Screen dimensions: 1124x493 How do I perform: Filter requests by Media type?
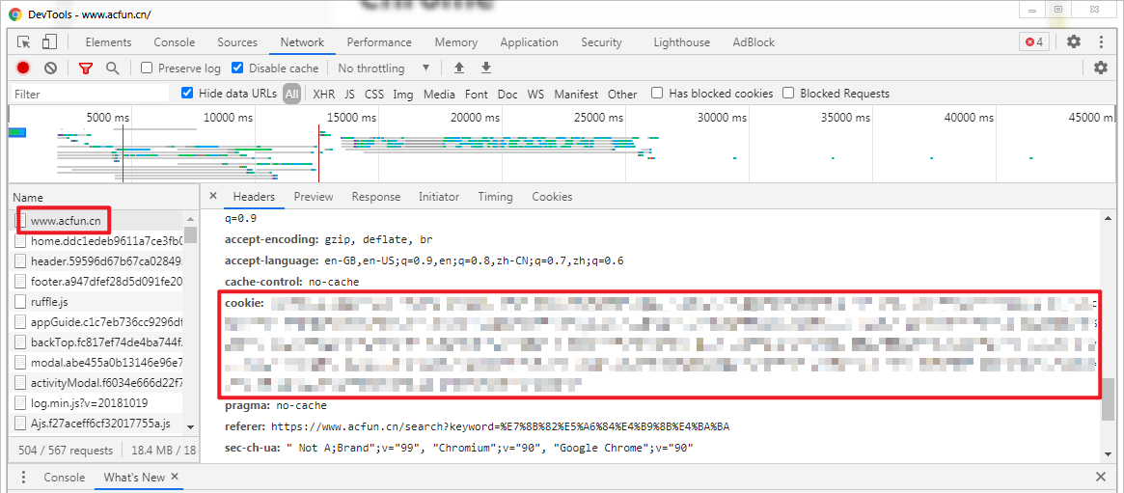[x=439, y=94]
